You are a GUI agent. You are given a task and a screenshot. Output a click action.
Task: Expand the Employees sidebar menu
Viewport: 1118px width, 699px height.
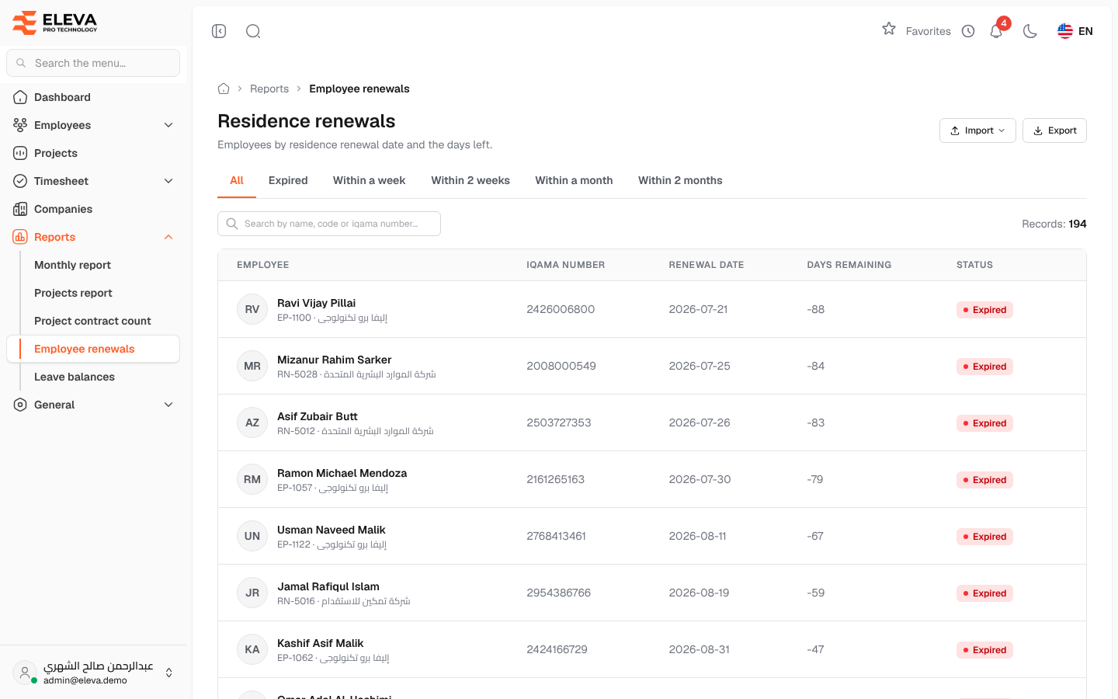[x=93, y=125]
